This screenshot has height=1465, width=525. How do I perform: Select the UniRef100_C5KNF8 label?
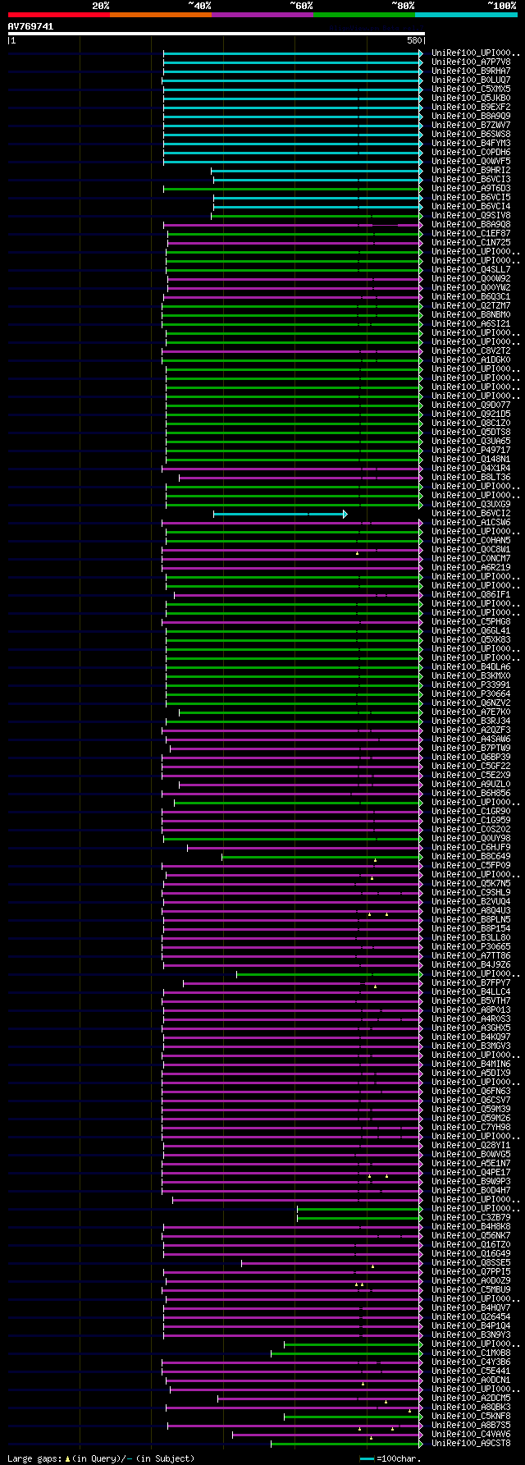click(471, 1416)
